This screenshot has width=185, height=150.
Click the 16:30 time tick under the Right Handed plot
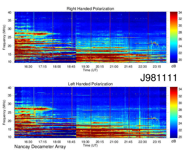(28, 67)
